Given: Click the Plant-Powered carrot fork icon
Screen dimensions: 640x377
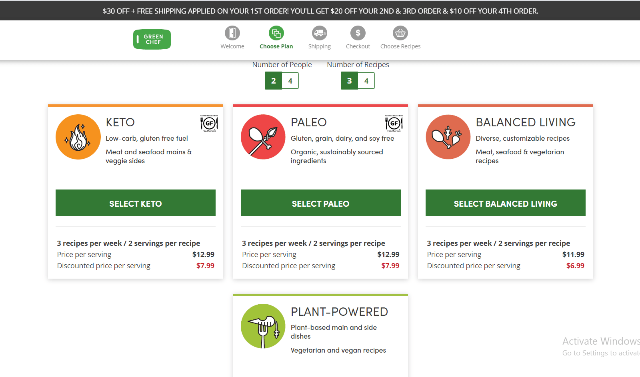Looking at the screenshot, I should pyautogui.click(x=263, y=326).
